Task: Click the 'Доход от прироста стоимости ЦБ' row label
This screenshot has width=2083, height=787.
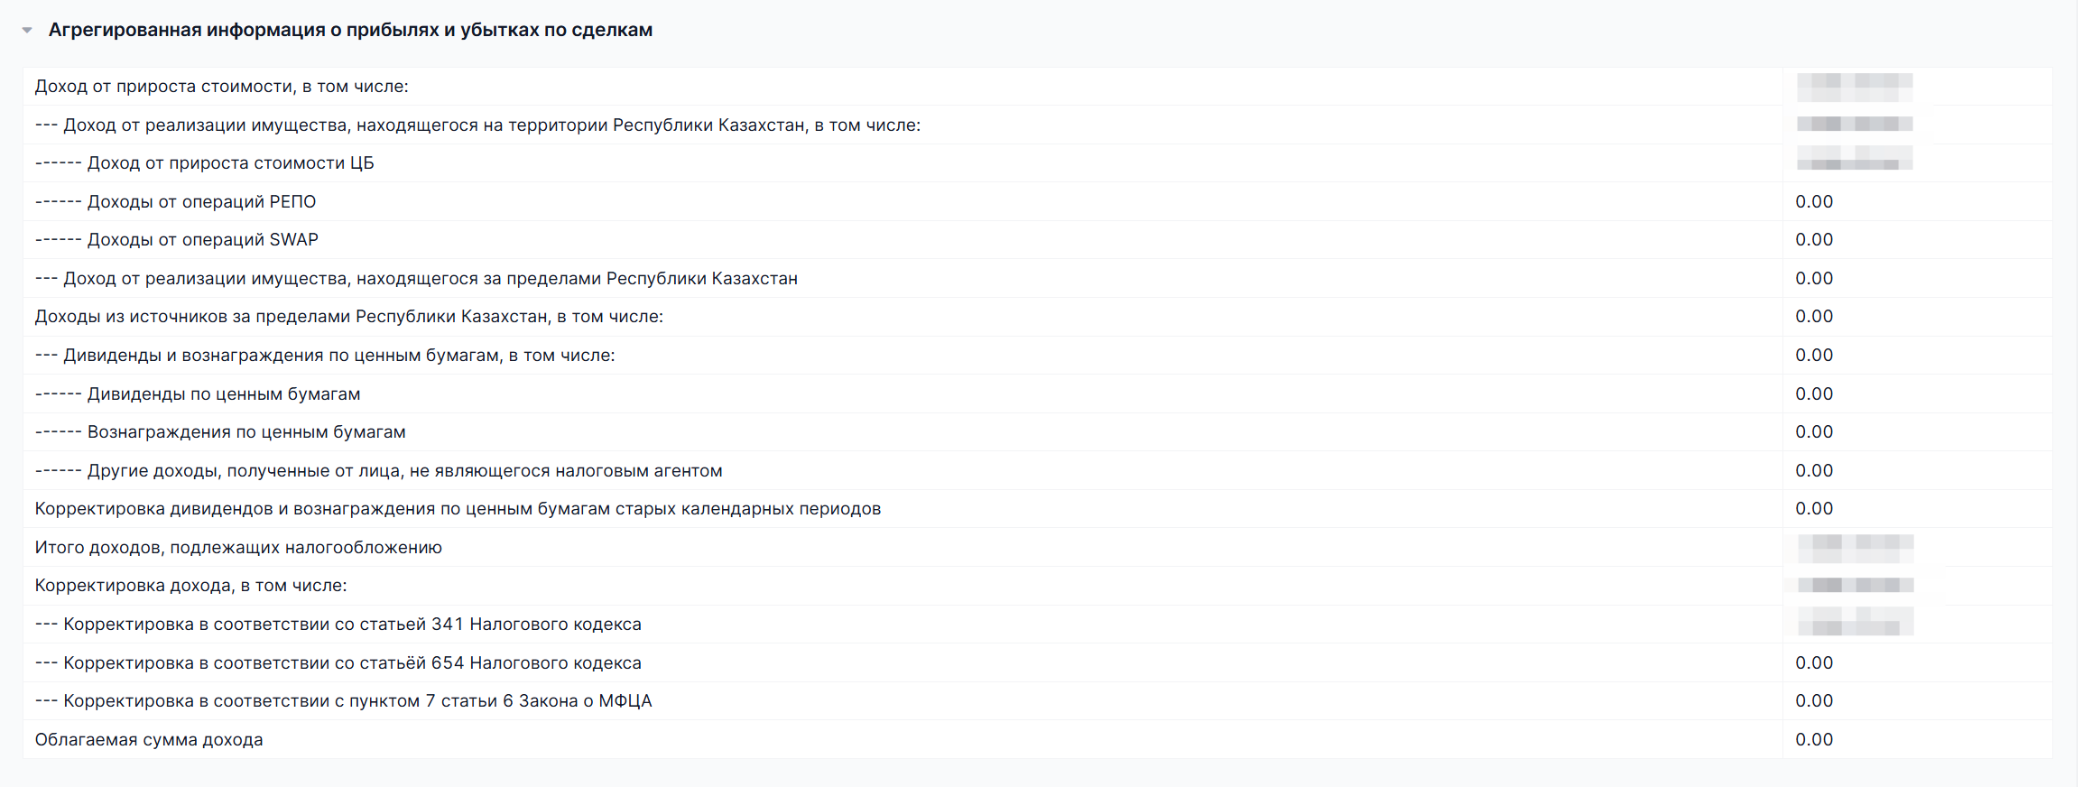Action: (x=230, y=163)
